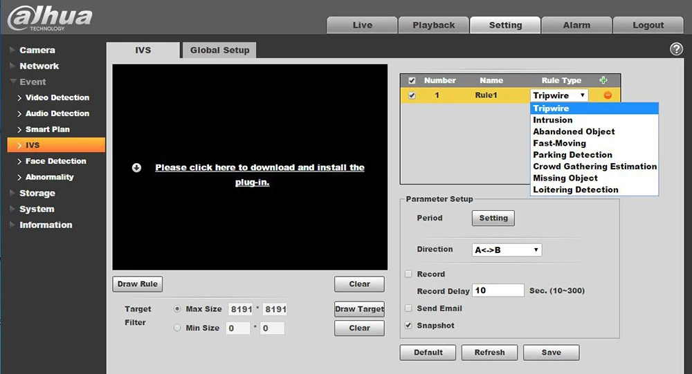
Task: Choose Loitering Detection rule type
Action: coord(594,189)
